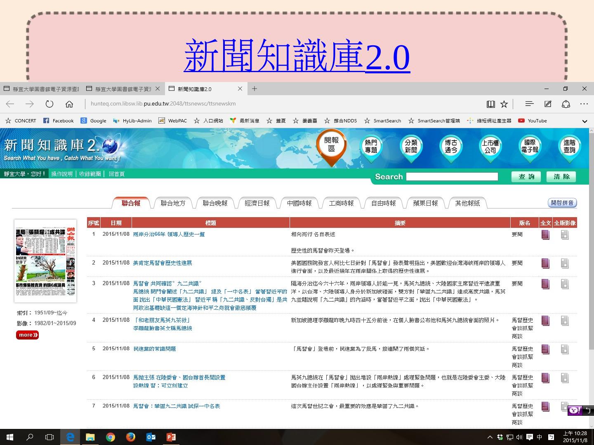Toggle the 開啟拼音 pinyin button

(x=562, y=203)
